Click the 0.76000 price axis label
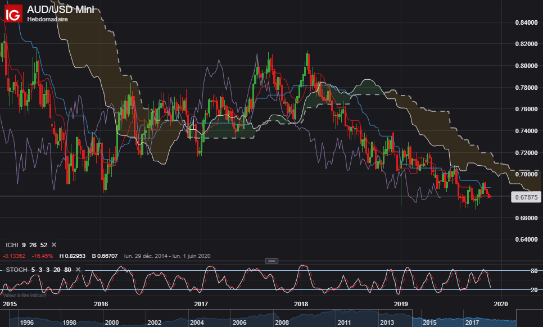 tap(526, 109)
